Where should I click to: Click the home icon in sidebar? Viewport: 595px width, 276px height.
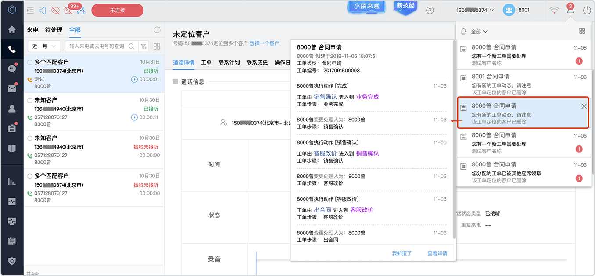(12, 30)
